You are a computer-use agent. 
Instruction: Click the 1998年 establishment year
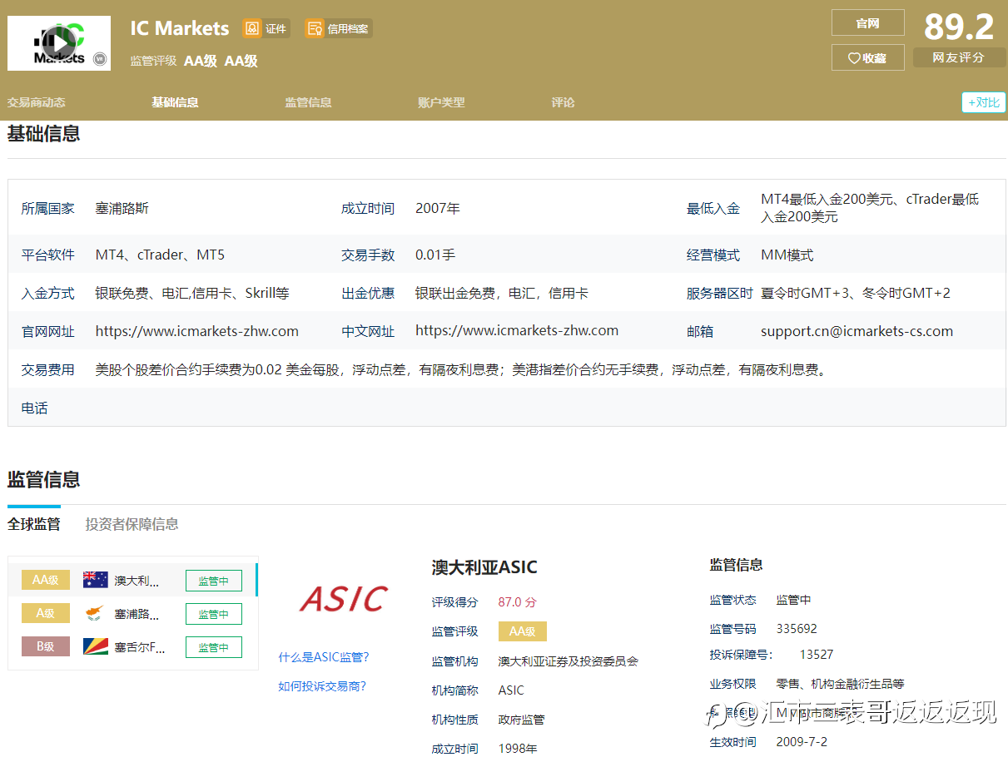point(518,749)
